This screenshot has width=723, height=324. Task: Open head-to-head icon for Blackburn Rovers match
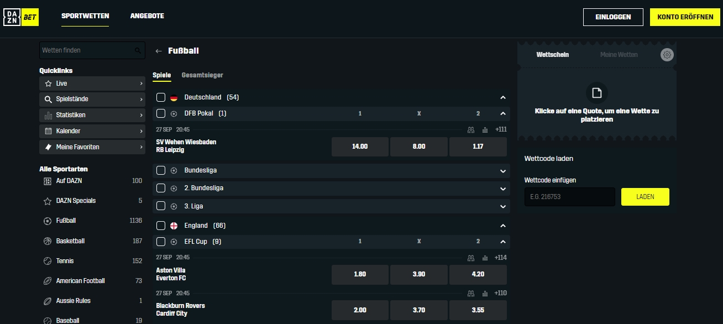click(471, 294)
